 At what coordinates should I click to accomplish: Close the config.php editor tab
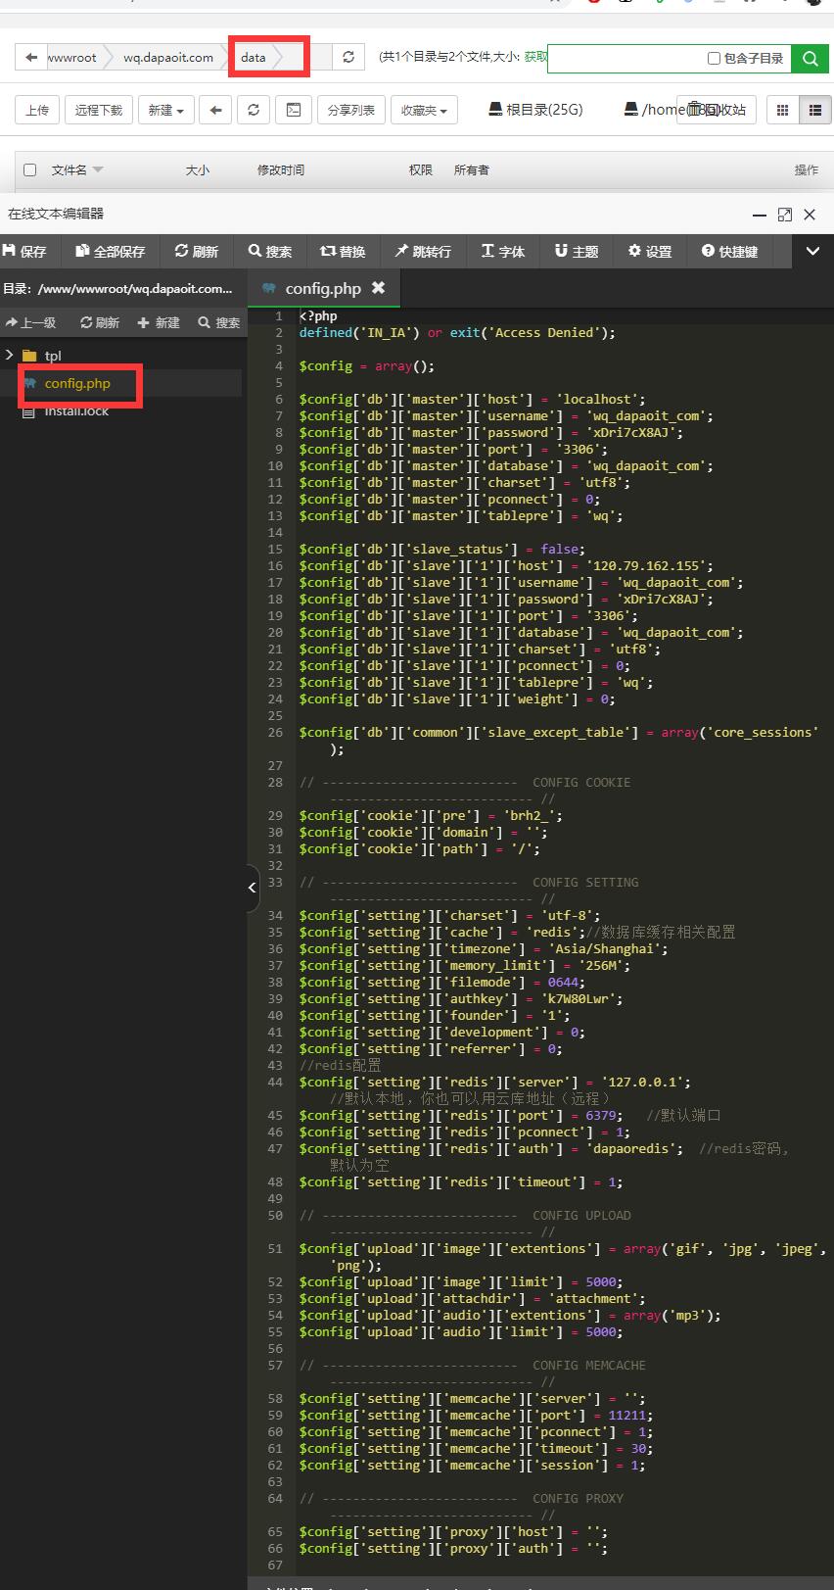click(x=378, y=287)
